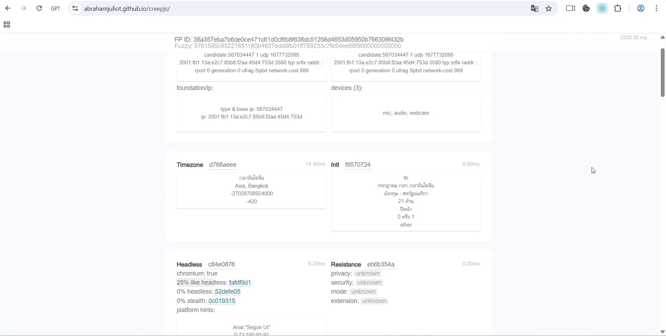Open the Extensions puzzle icon
The height and width of the screenshot is (336, 666).
pyautogui.click(x=618, y=8)
